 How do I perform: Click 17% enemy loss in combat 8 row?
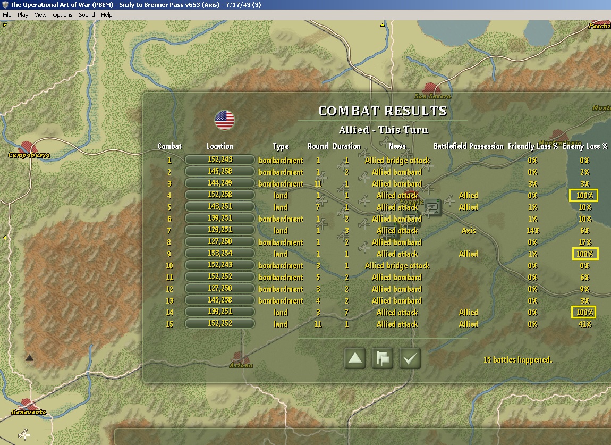pos(584,242)
